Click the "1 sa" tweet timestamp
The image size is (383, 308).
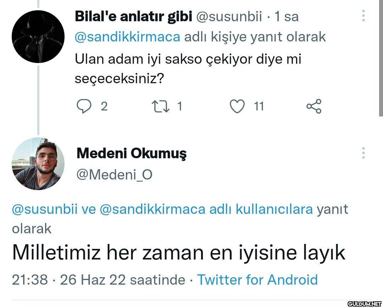[287, 16]
